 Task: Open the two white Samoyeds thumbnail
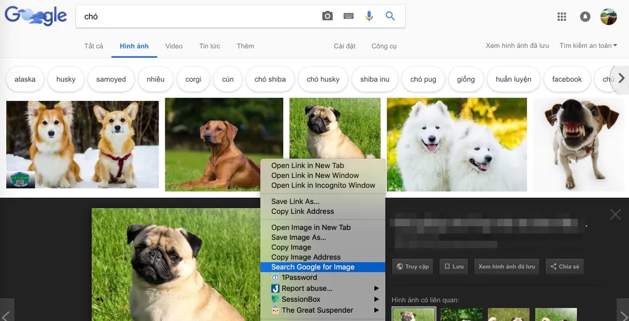pyautogui.click(x=457, y=144)
